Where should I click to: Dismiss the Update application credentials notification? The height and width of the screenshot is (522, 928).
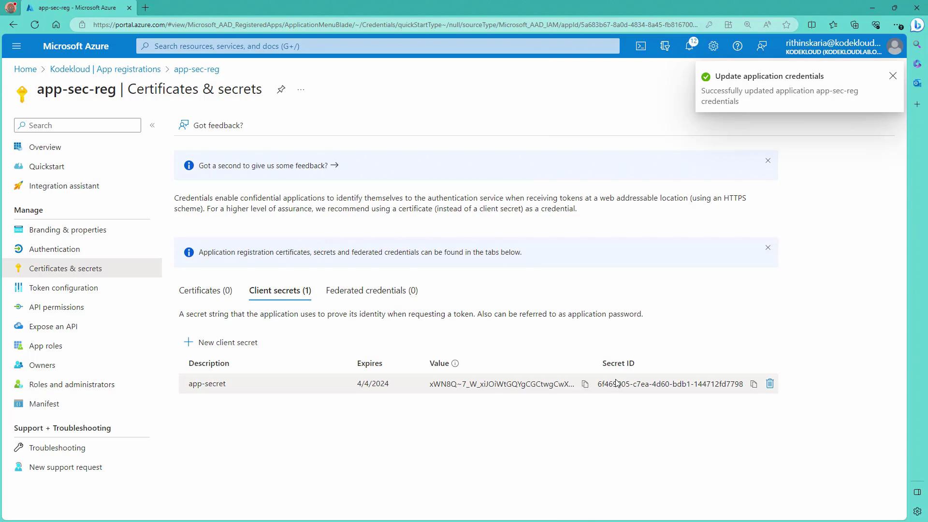(x=893, y=76)
